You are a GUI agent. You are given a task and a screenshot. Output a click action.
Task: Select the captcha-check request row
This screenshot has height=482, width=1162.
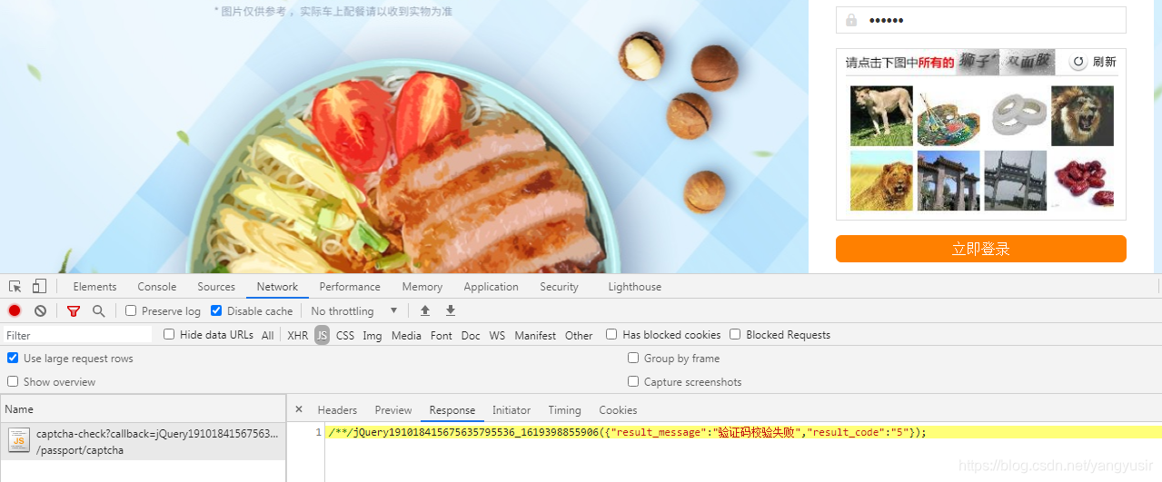click(x=144, y=441)
